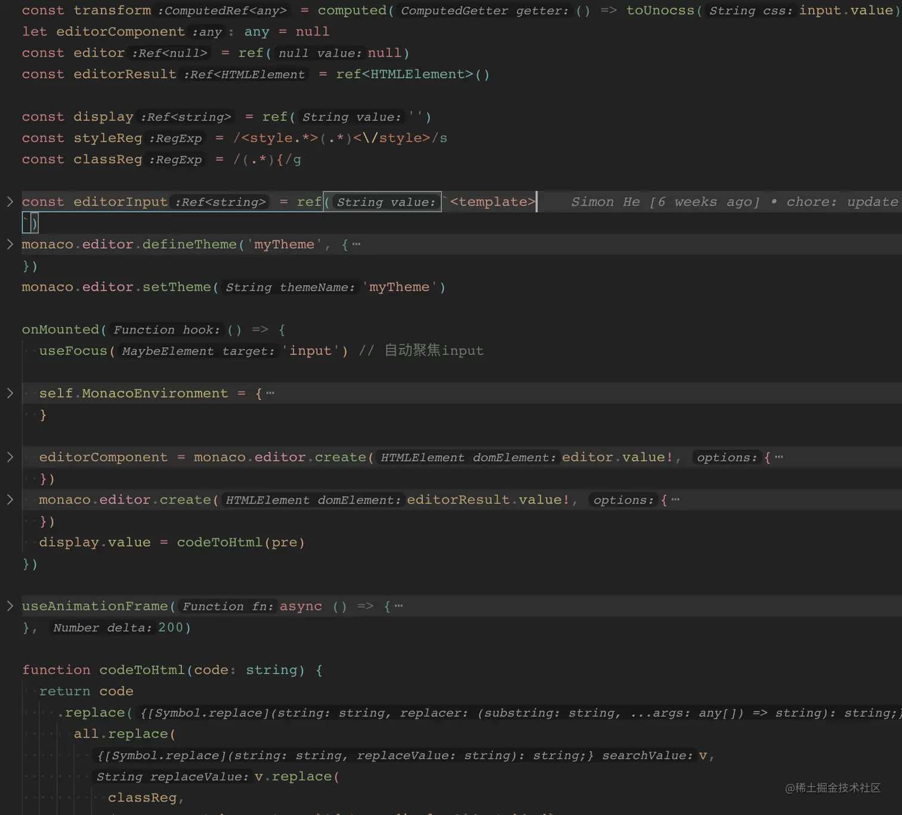
Task: Expand editorResult monaco.editor.create fold
Action: point(10,499)
